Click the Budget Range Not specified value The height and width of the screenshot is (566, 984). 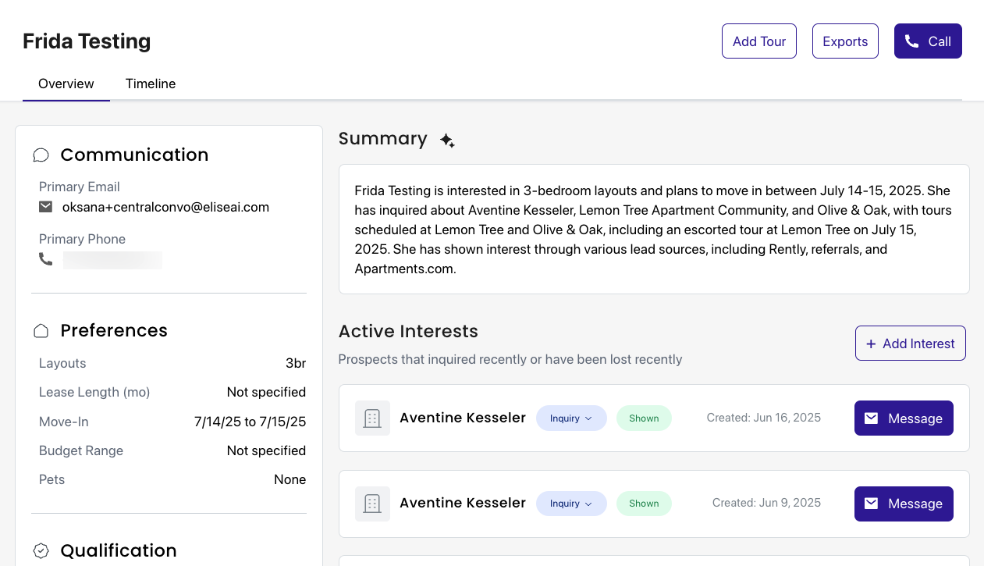pos(266,450)
